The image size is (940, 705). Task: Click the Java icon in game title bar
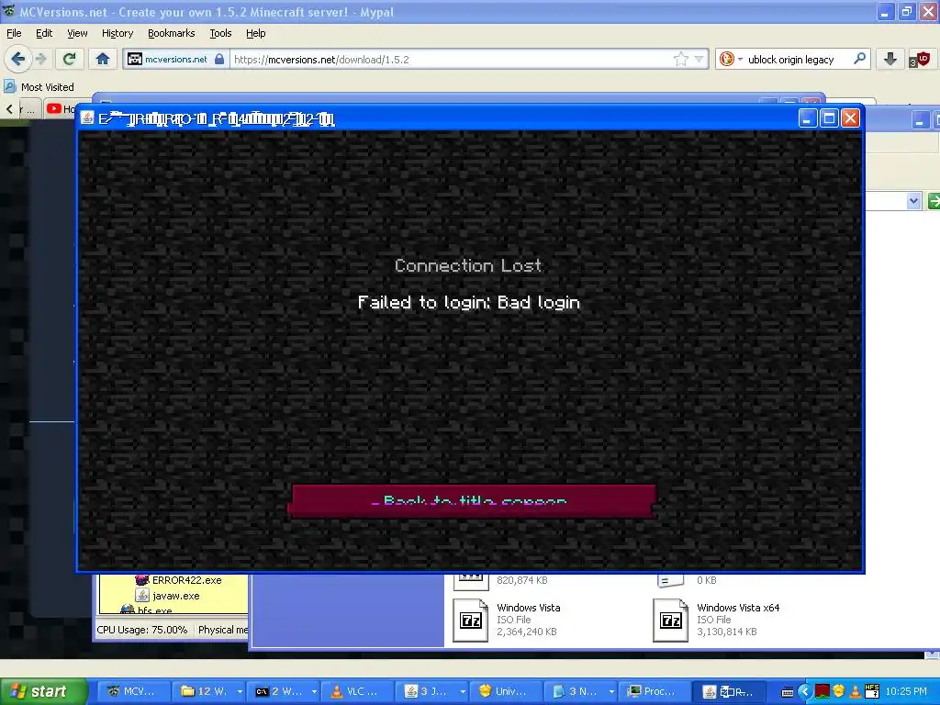pyautogui.click(x=87, y=118)
